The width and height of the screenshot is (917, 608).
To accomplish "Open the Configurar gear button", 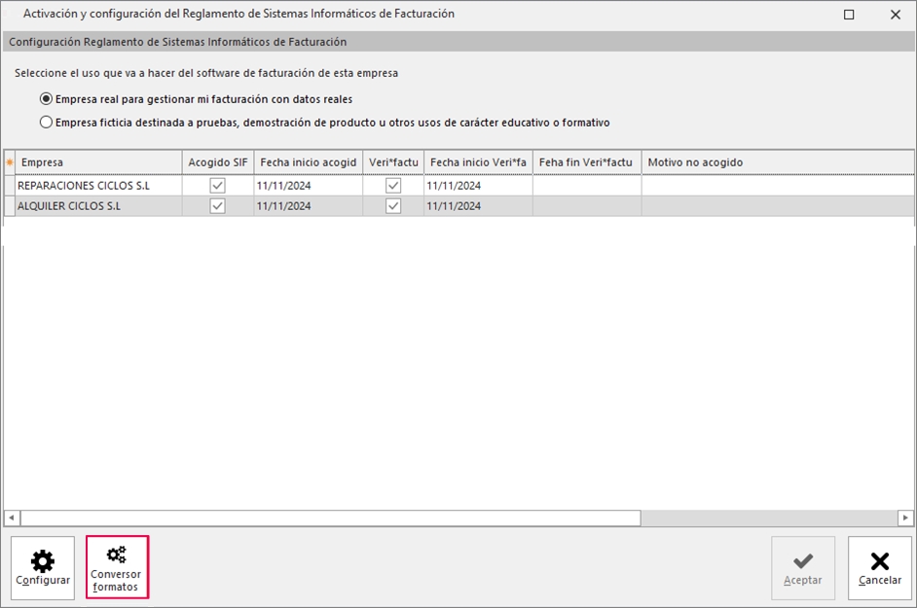I will click(43, 568).
